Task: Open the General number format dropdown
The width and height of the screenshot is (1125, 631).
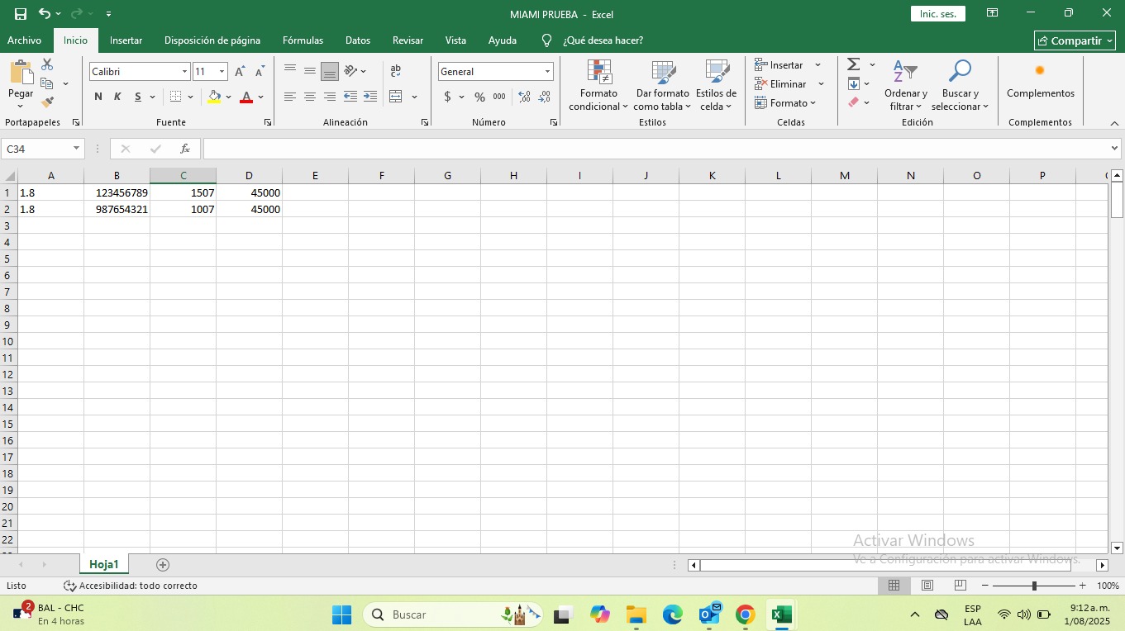Action: pyautogui.click(x=546, y=71)
